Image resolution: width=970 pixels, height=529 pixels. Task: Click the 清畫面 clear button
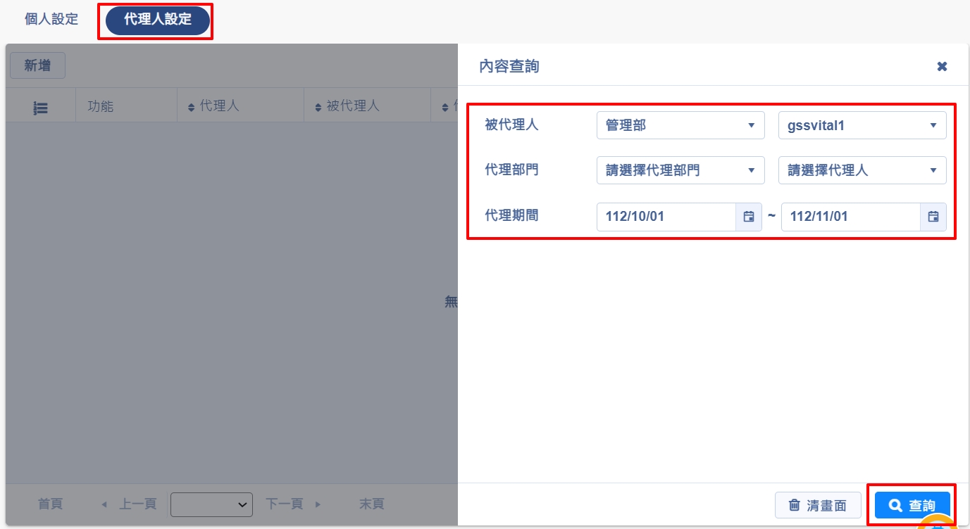coord(817,505)
